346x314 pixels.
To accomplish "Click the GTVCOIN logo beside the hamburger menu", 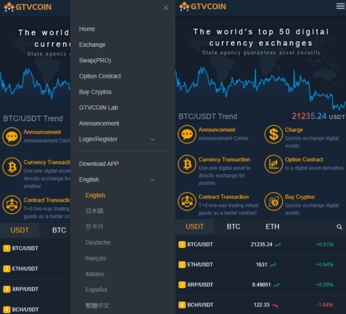I will click(x=202, y=7).
